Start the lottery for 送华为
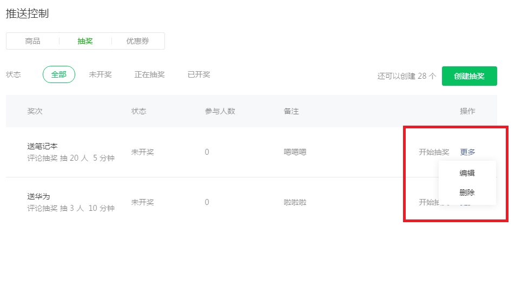This screenshot has width=515, height=302. pyautogui.click(x=428, y=202)
